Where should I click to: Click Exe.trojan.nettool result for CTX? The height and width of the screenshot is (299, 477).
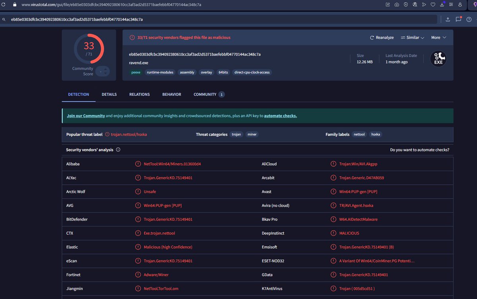click(x=159, y=233)
